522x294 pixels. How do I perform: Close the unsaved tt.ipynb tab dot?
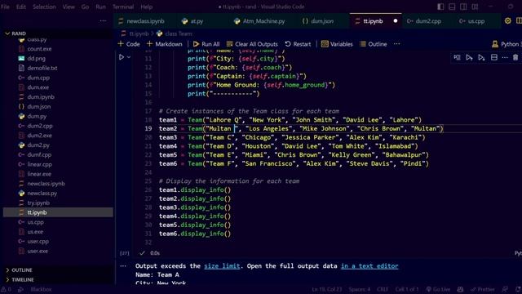(395, 20)
